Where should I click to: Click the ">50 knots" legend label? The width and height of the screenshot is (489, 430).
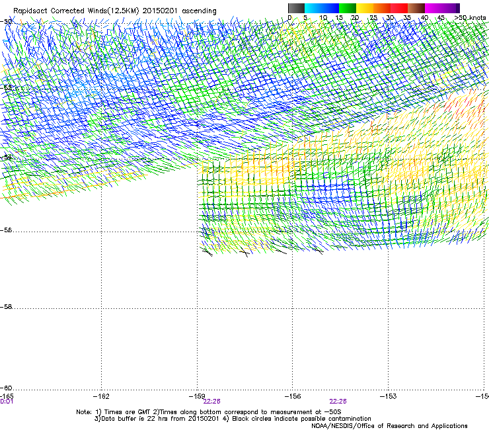(x=470, y=18)
